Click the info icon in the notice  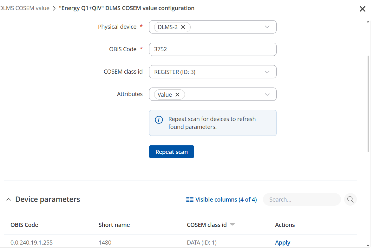159,120
